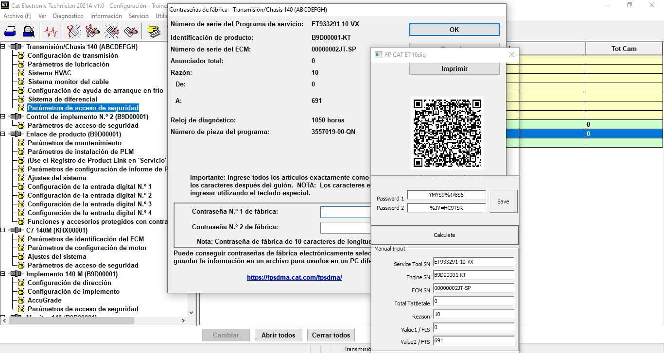Image resolution: width=664 pixels, height=353 pixels.
Task: Click the QR code image
Action: pyautogui.click(x=447, y=133)
